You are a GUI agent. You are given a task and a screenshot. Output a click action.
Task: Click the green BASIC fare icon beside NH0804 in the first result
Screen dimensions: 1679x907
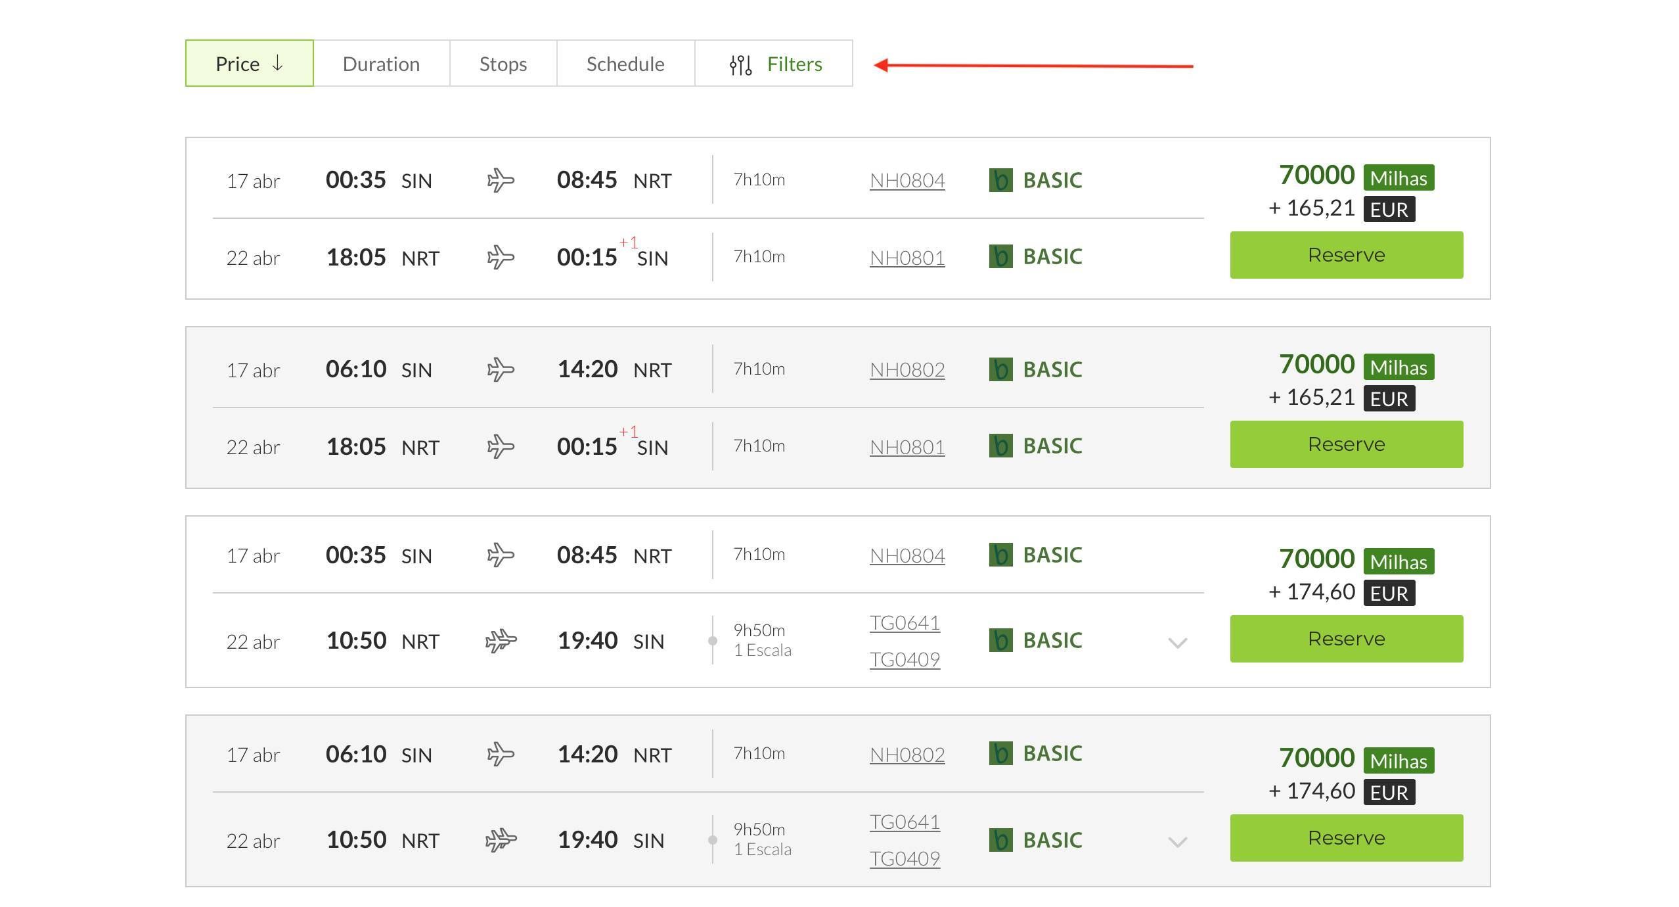(1000, 180)
